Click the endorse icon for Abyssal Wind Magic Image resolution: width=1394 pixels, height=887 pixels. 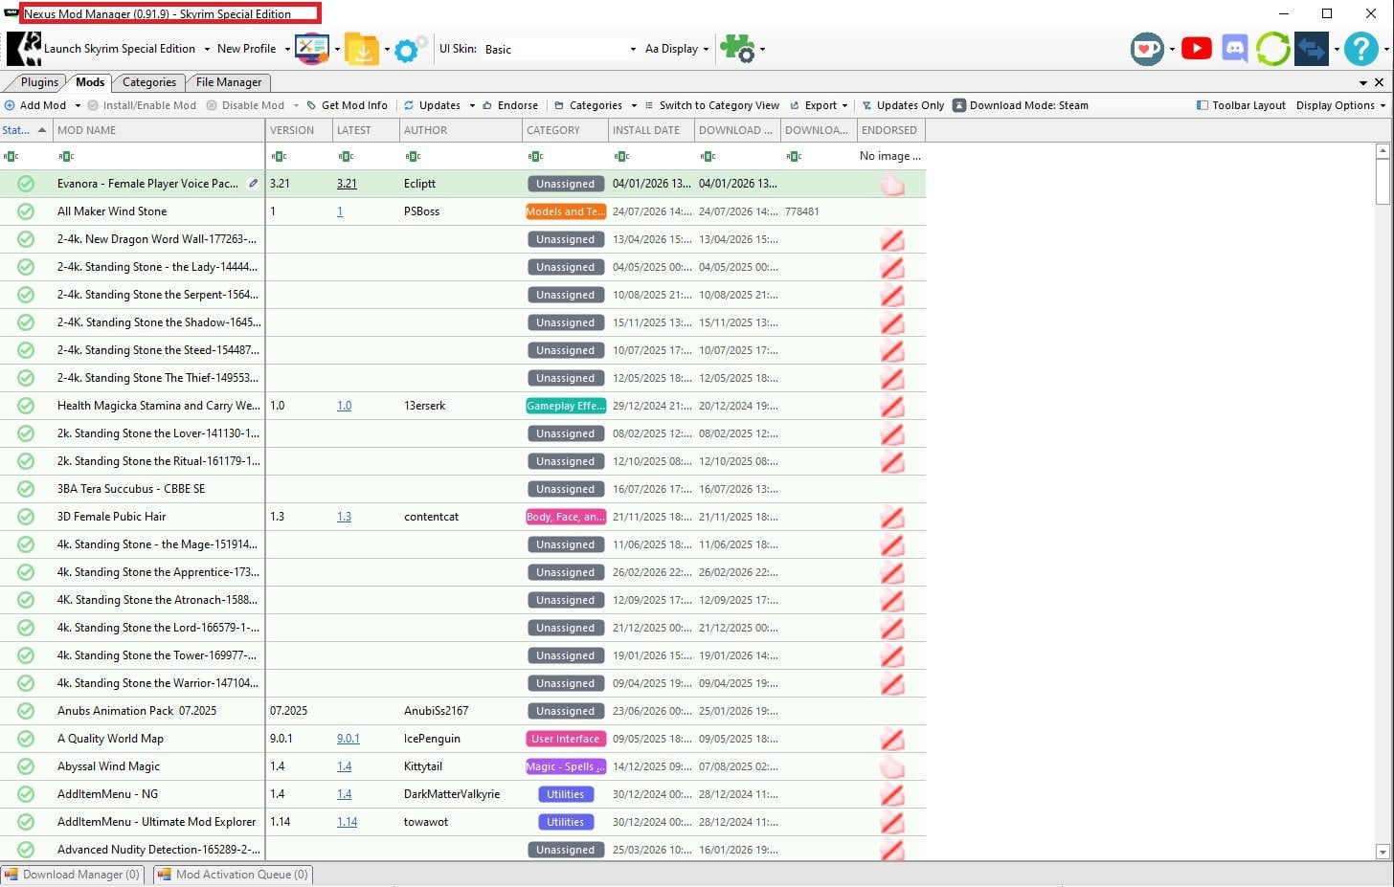pyautogui.click(x=892, y=767)
